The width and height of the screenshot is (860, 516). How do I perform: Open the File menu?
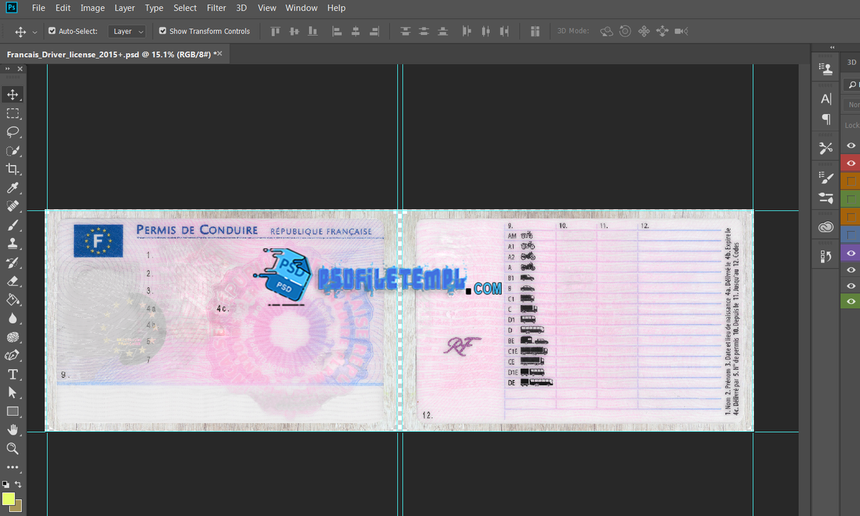(x=38, y=8)
